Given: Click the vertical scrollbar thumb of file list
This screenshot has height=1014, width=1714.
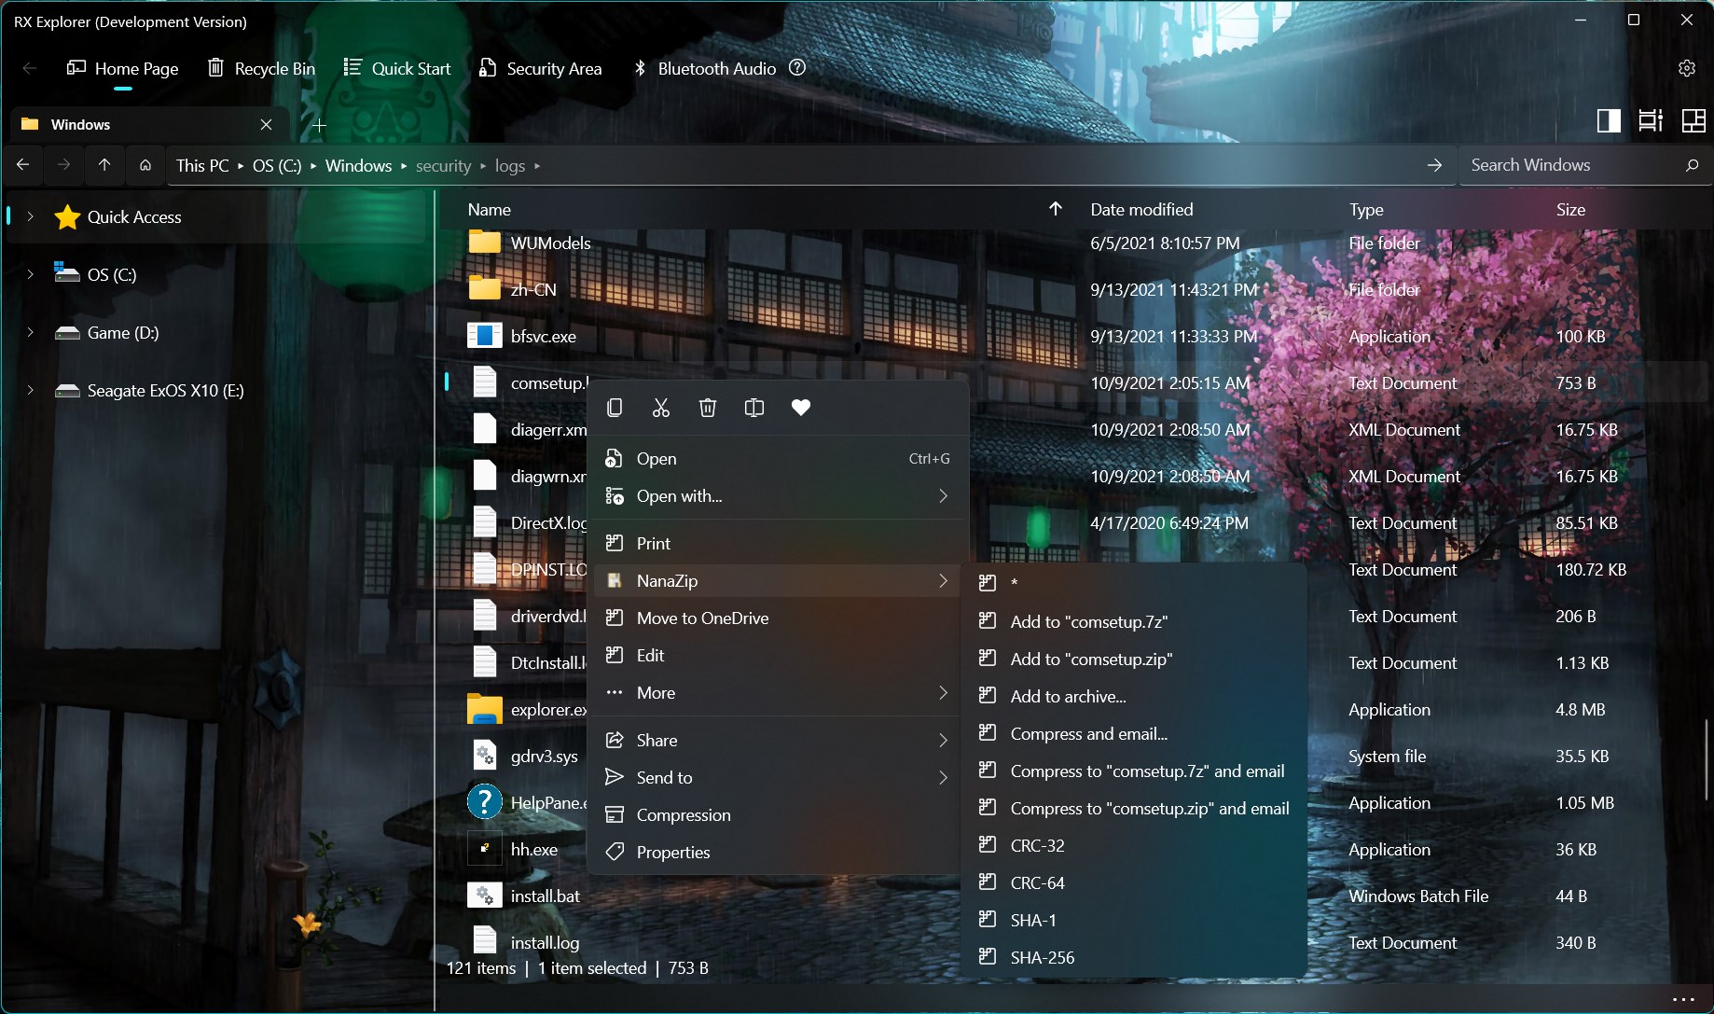Looking at the screenshot, I should (x=1707, y=758).
